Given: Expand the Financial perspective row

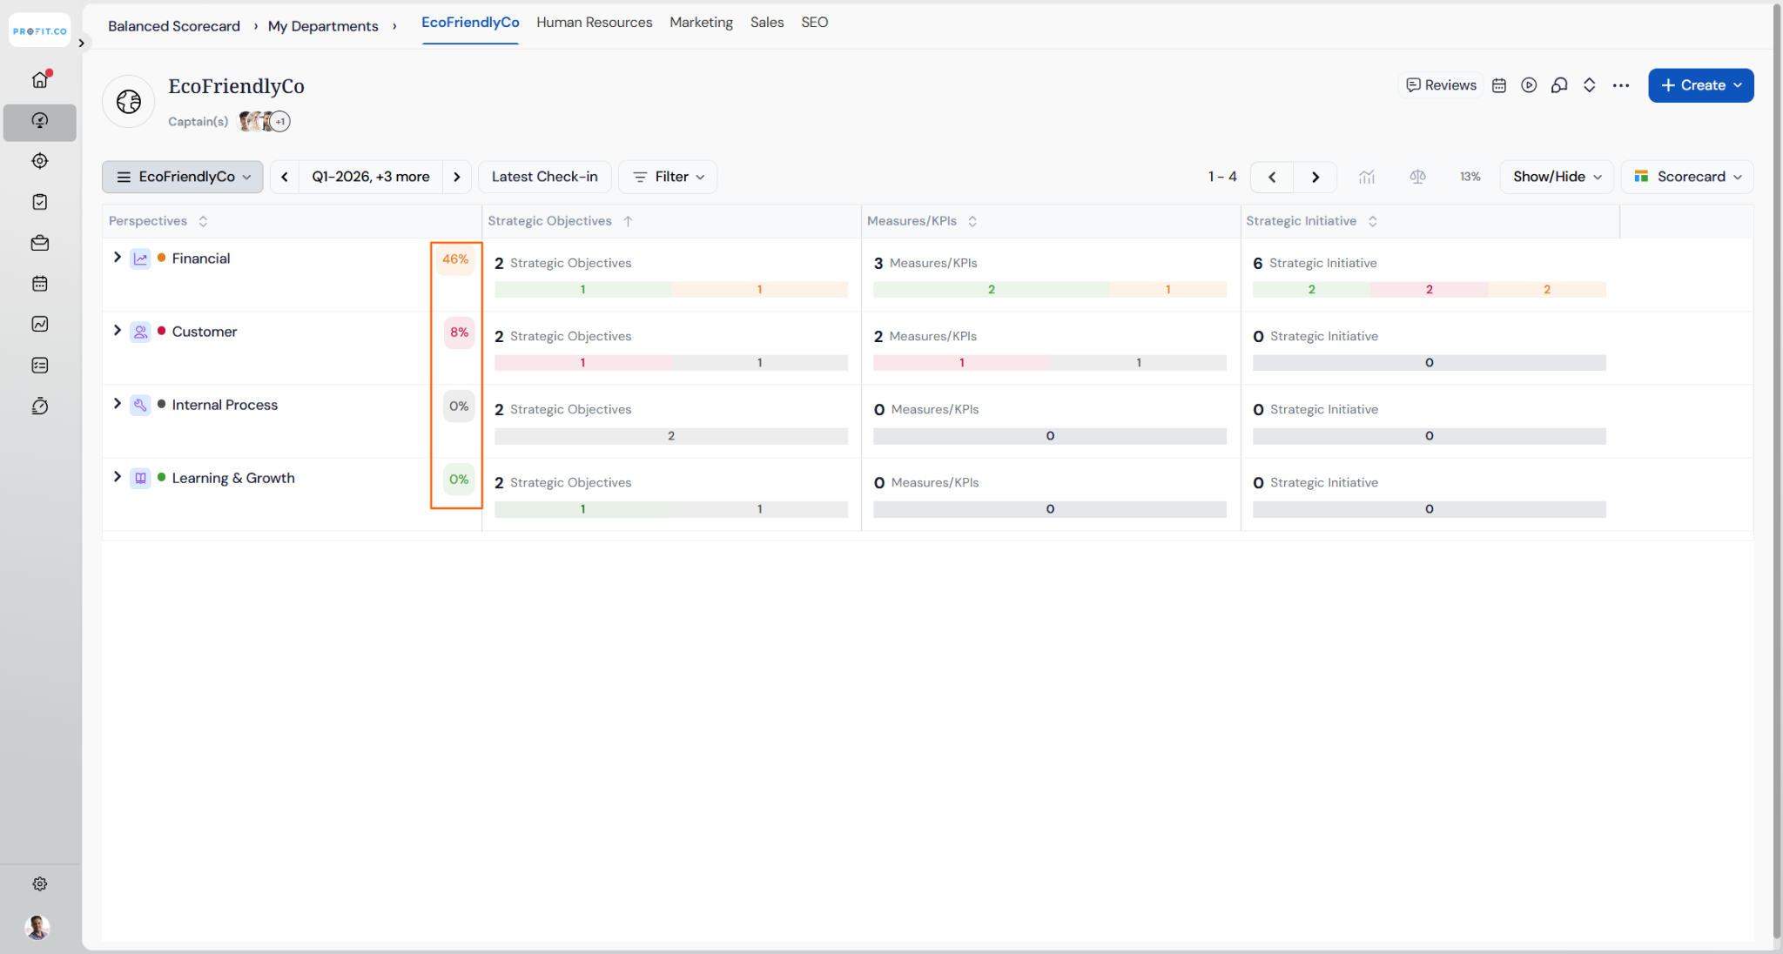Looking at the screenshot, I should (118, 258).
